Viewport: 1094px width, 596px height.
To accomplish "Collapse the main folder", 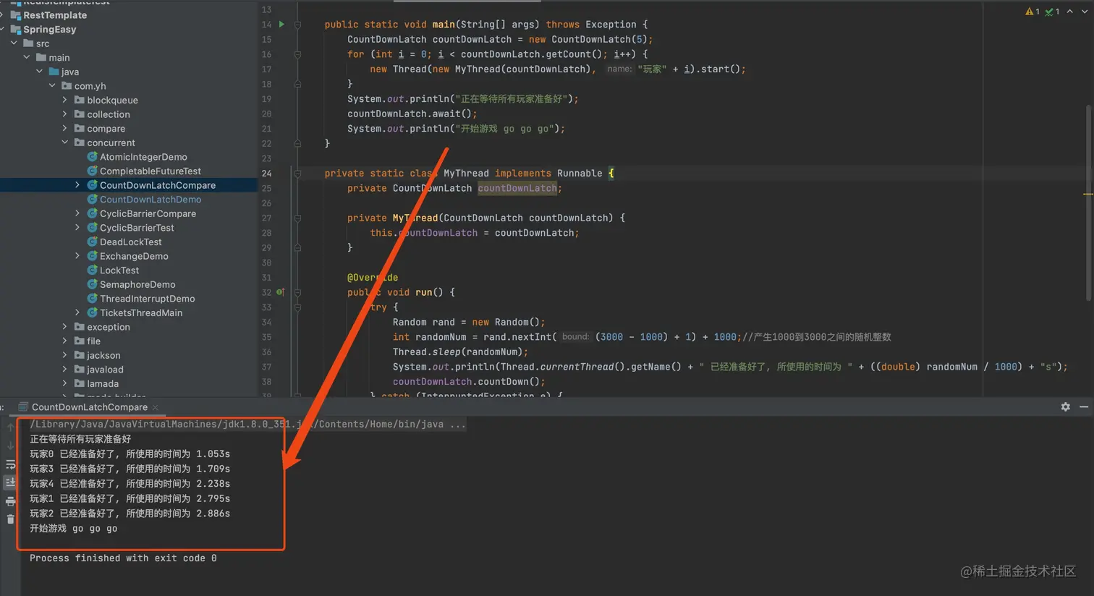I will pos(27,58).
